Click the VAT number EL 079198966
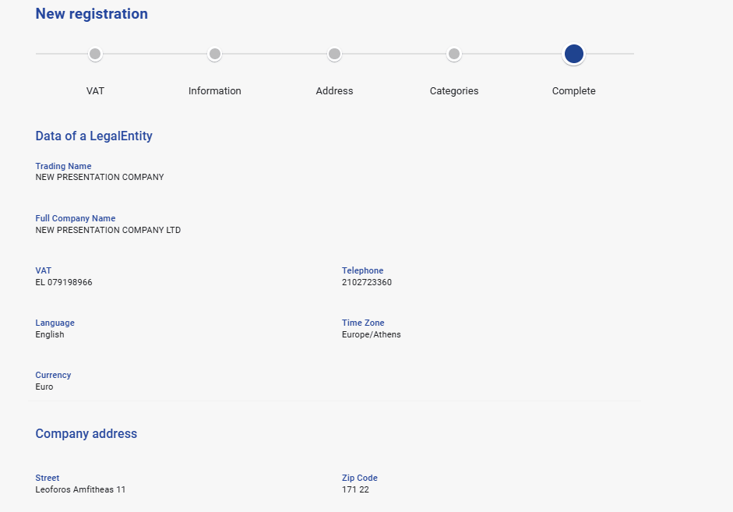733x512 pixels. [x=64, y=283]
